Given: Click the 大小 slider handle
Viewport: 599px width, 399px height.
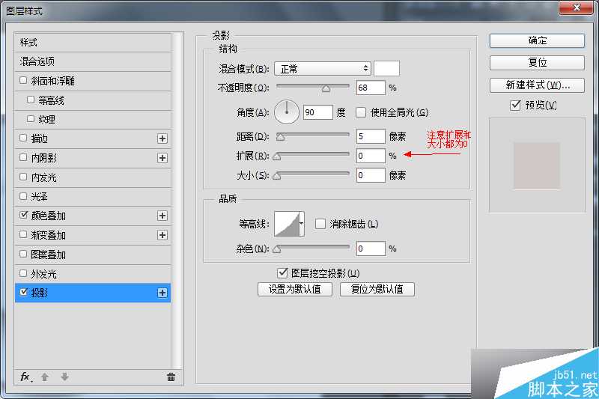Looking at the screenshot, I should [x=277, y=176].
